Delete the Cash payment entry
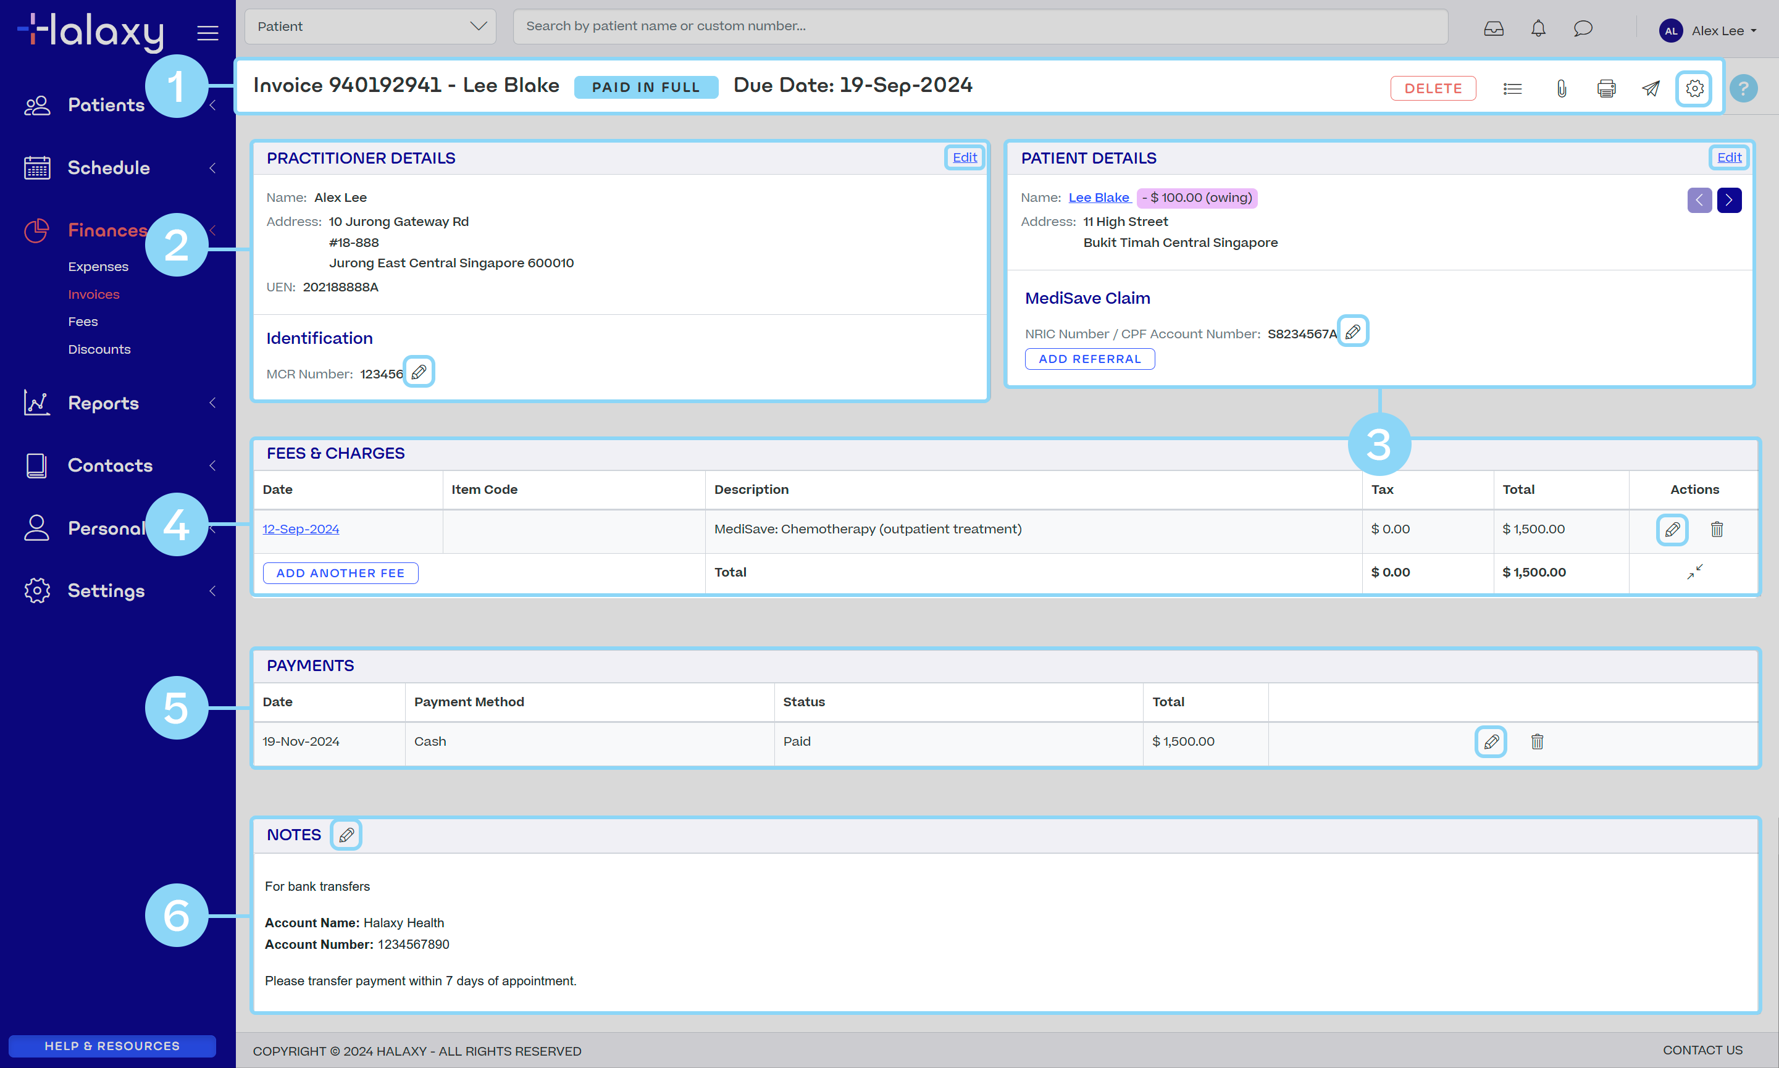 [1536, 742]
